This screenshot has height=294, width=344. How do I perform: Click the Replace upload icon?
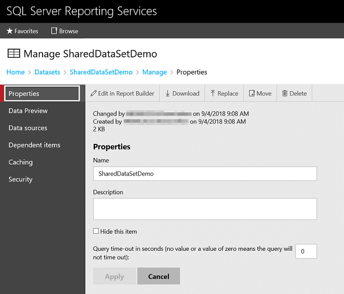[x=213, y=94]
